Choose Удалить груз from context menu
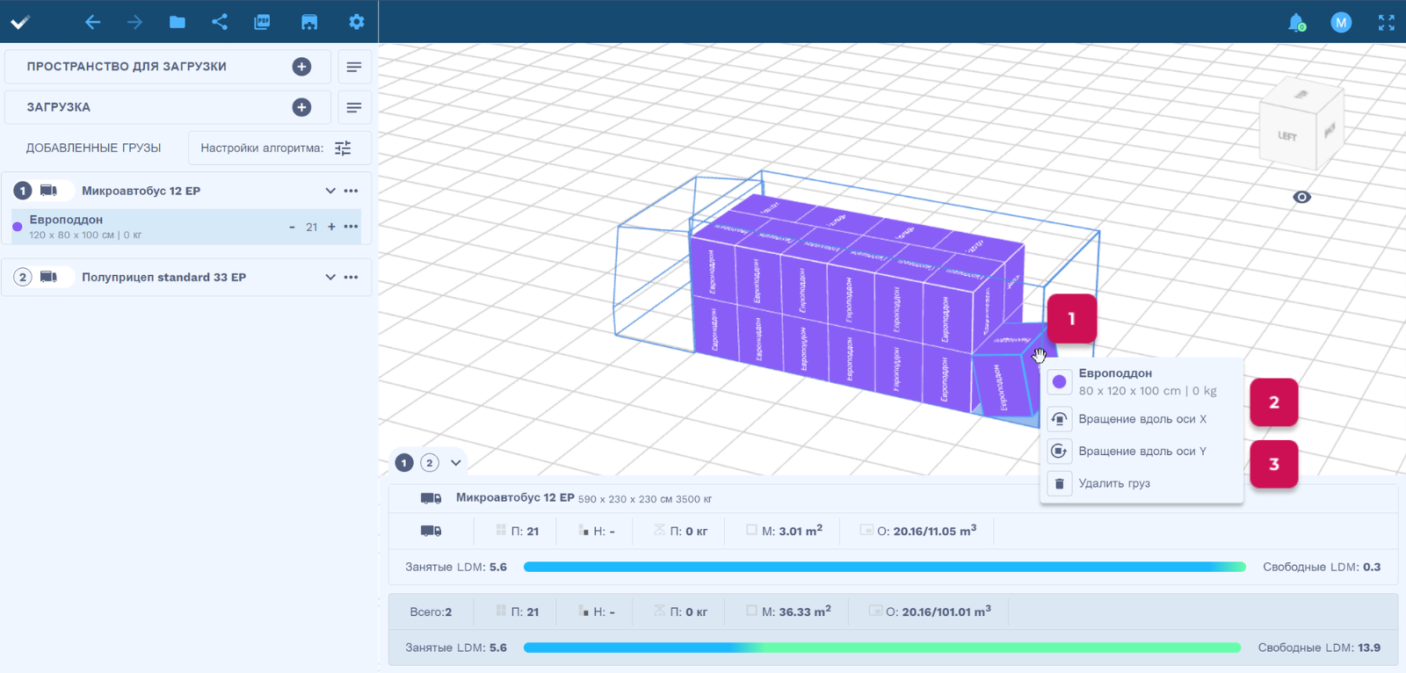The image size is (1406, 673). (x=1113, y=483)
